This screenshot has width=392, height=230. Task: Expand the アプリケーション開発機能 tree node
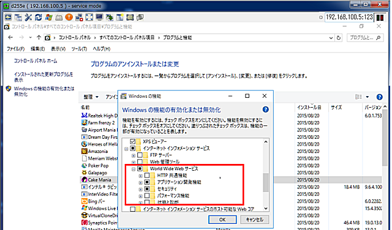140,182
